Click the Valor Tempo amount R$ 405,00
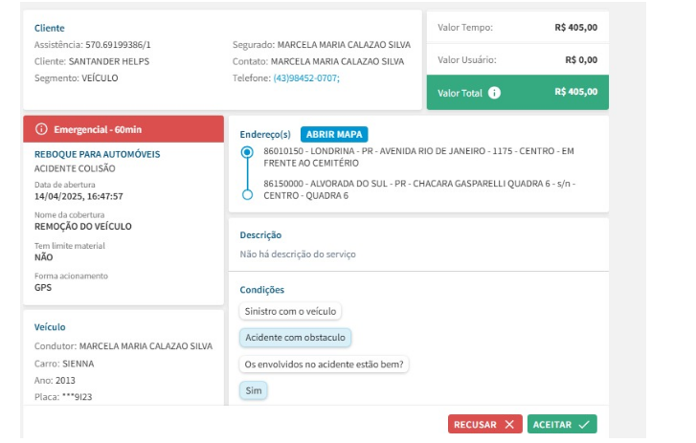The width and height of the screenshot is (696, 443). [575, 28]
